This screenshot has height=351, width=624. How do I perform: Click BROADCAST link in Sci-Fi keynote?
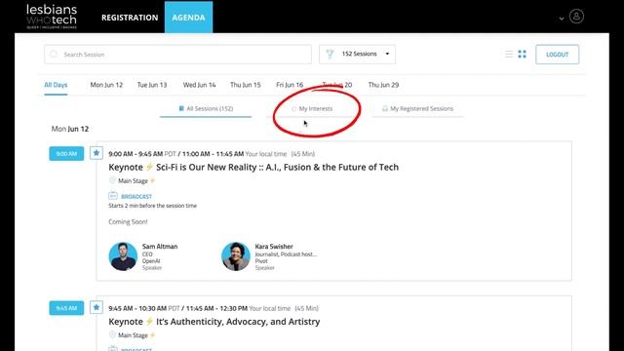click(x=136, y=197)
